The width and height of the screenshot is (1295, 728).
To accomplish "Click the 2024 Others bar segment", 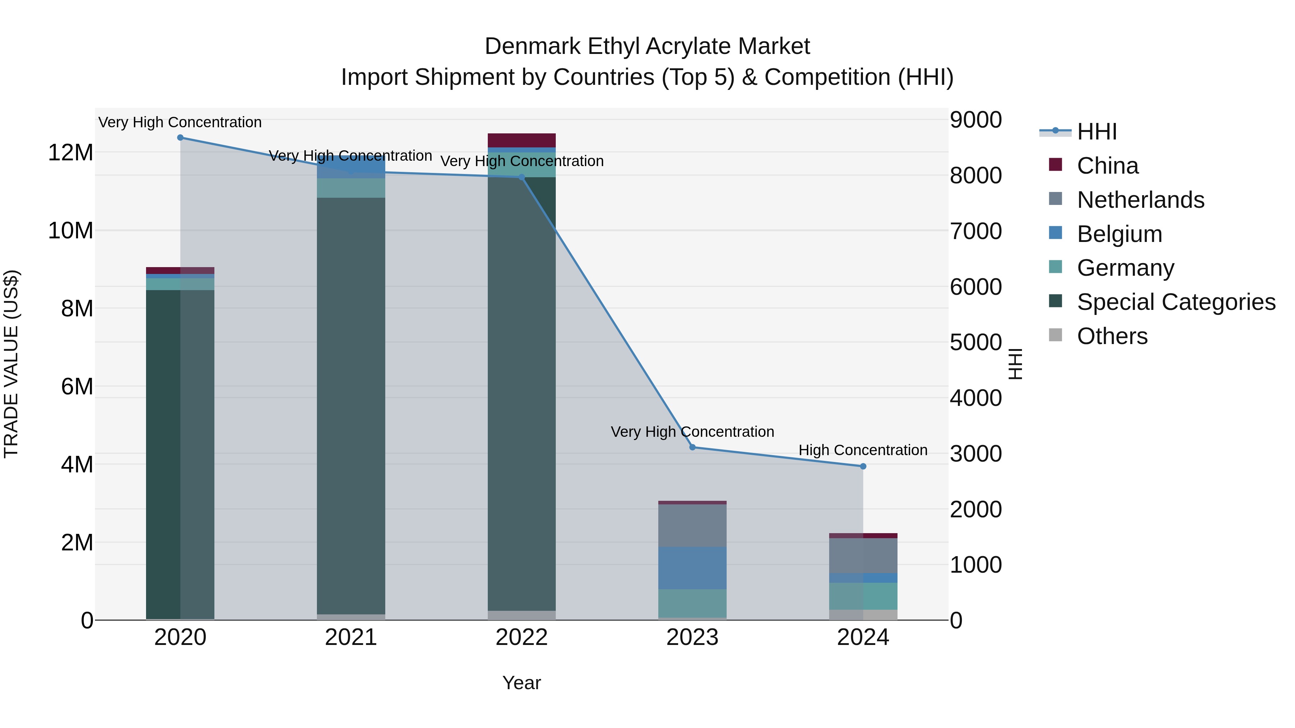I will (x=863, y=615).
